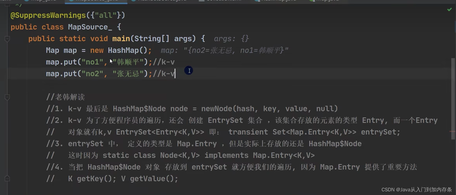
Task: Click the inline hint args: {}
Action: (231, 39)
